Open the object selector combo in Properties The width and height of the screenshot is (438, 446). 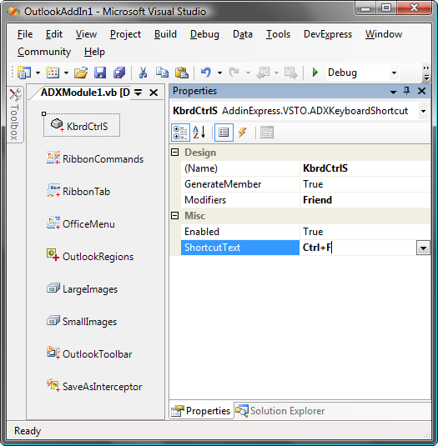423,111
